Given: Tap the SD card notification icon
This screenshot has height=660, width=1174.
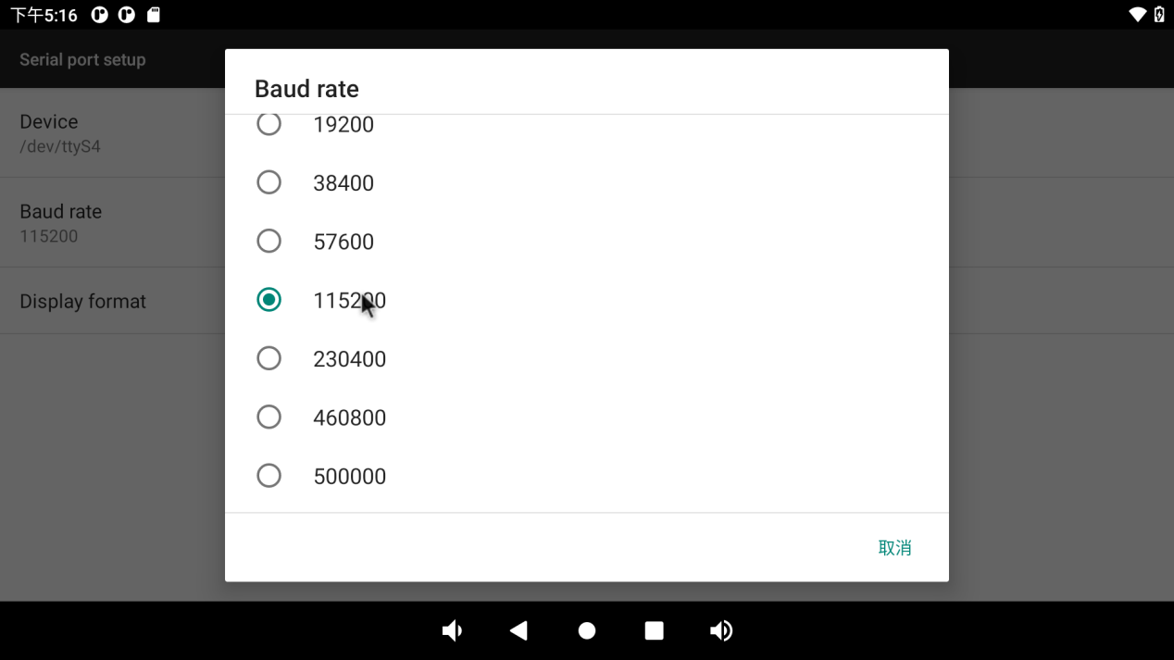Looking at the screenshot, I should tap(154, 15).
